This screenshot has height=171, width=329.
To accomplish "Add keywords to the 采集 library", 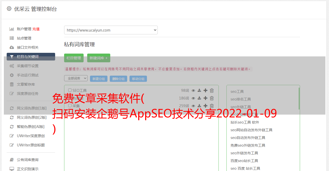I will (205, 106).
